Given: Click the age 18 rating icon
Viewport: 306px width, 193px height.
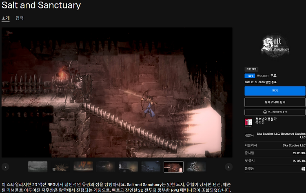Looking at the screenshot, I should pos(248,122).
